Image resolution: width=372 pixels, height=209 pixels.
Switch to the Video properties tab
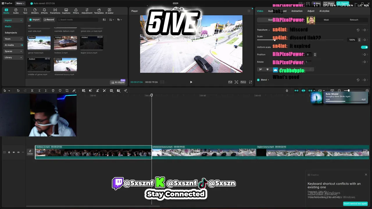point(260,11)
